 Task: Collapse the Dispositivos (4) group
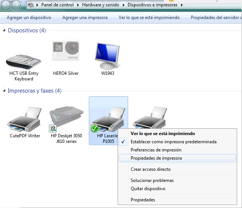4,30
